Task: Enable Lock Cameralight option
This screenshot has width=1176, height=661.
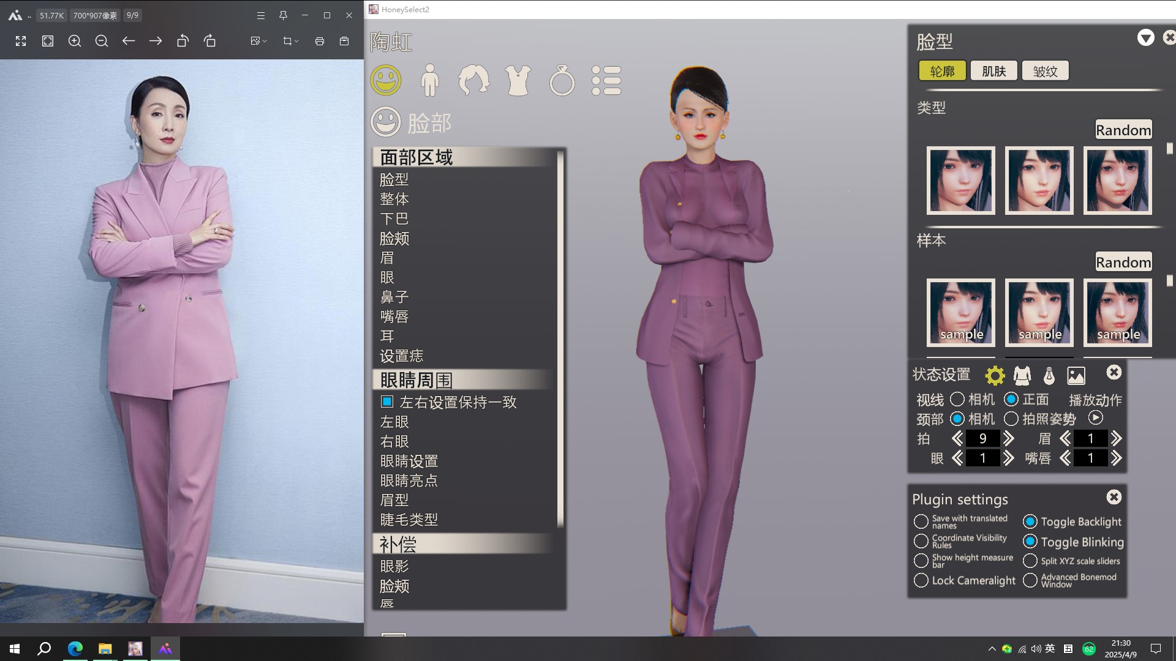Action: (921, 580)
